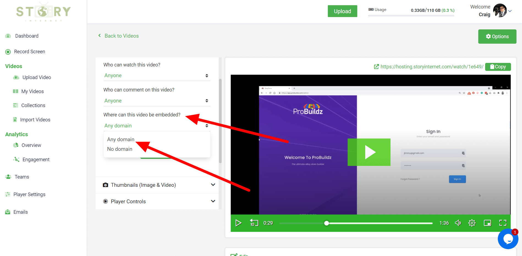Select 'No domain' option
This screenshot has width=522, height=256.
click(120, 149)
